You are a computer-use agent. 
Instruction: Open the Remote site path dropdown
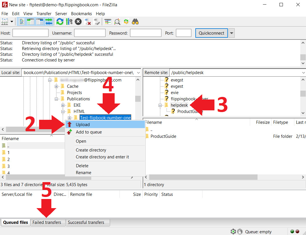coord(303,73)
